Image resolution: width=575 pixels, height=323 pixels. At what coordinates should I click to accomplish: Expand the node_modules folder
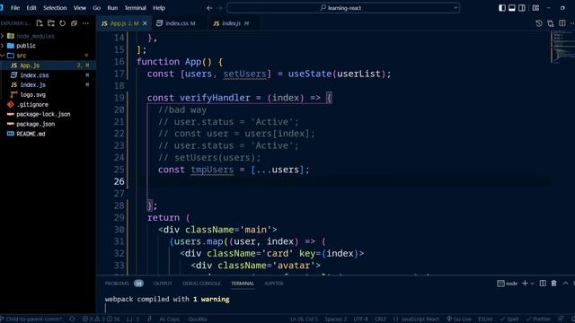click(48, 36)
